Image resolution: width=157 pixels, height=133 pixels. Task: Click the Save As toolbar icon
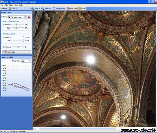(13, 9)
